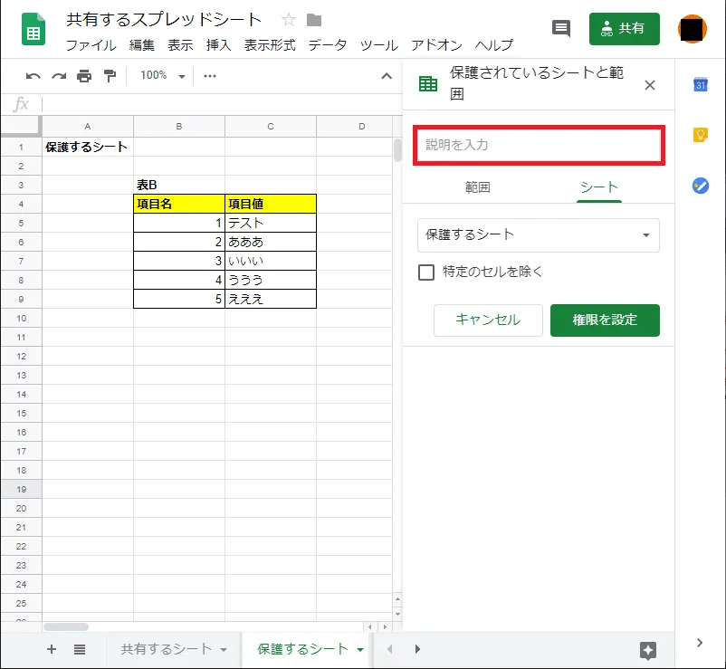
Task: Switch to the 範囲 tab
Action: [478, 187]
